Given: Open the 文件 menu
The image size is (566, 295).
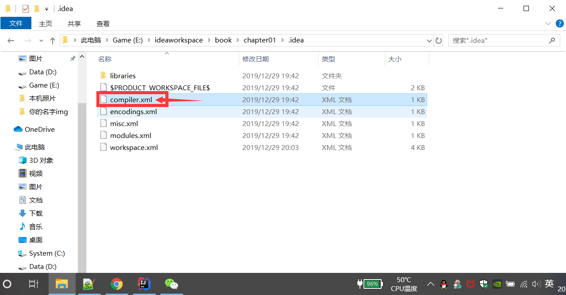Looking at the screenshot, I should click(x=16, y=23).
